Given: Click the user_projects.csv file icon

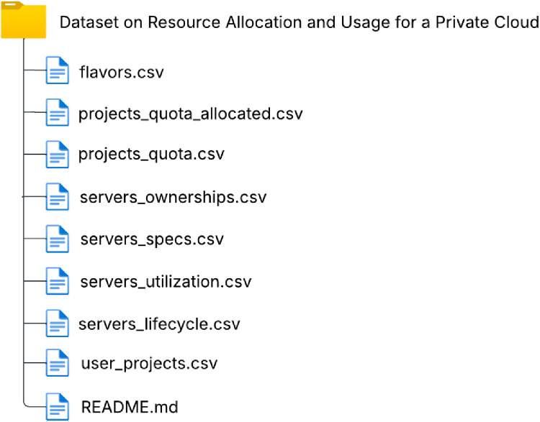Looking at the screenshot, I should [57, 363].
